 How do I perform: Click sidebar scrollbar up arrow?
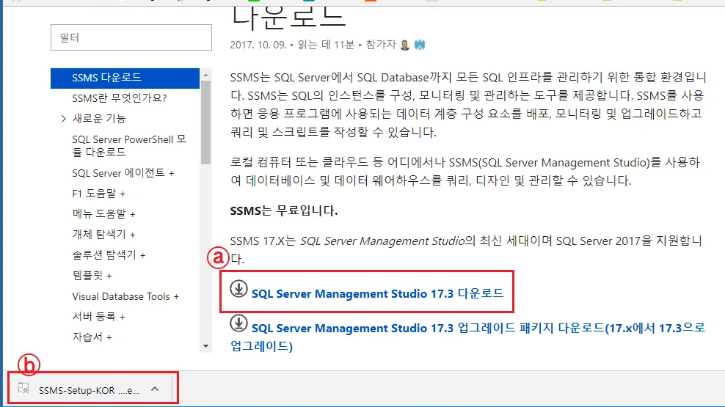[205, 74]
